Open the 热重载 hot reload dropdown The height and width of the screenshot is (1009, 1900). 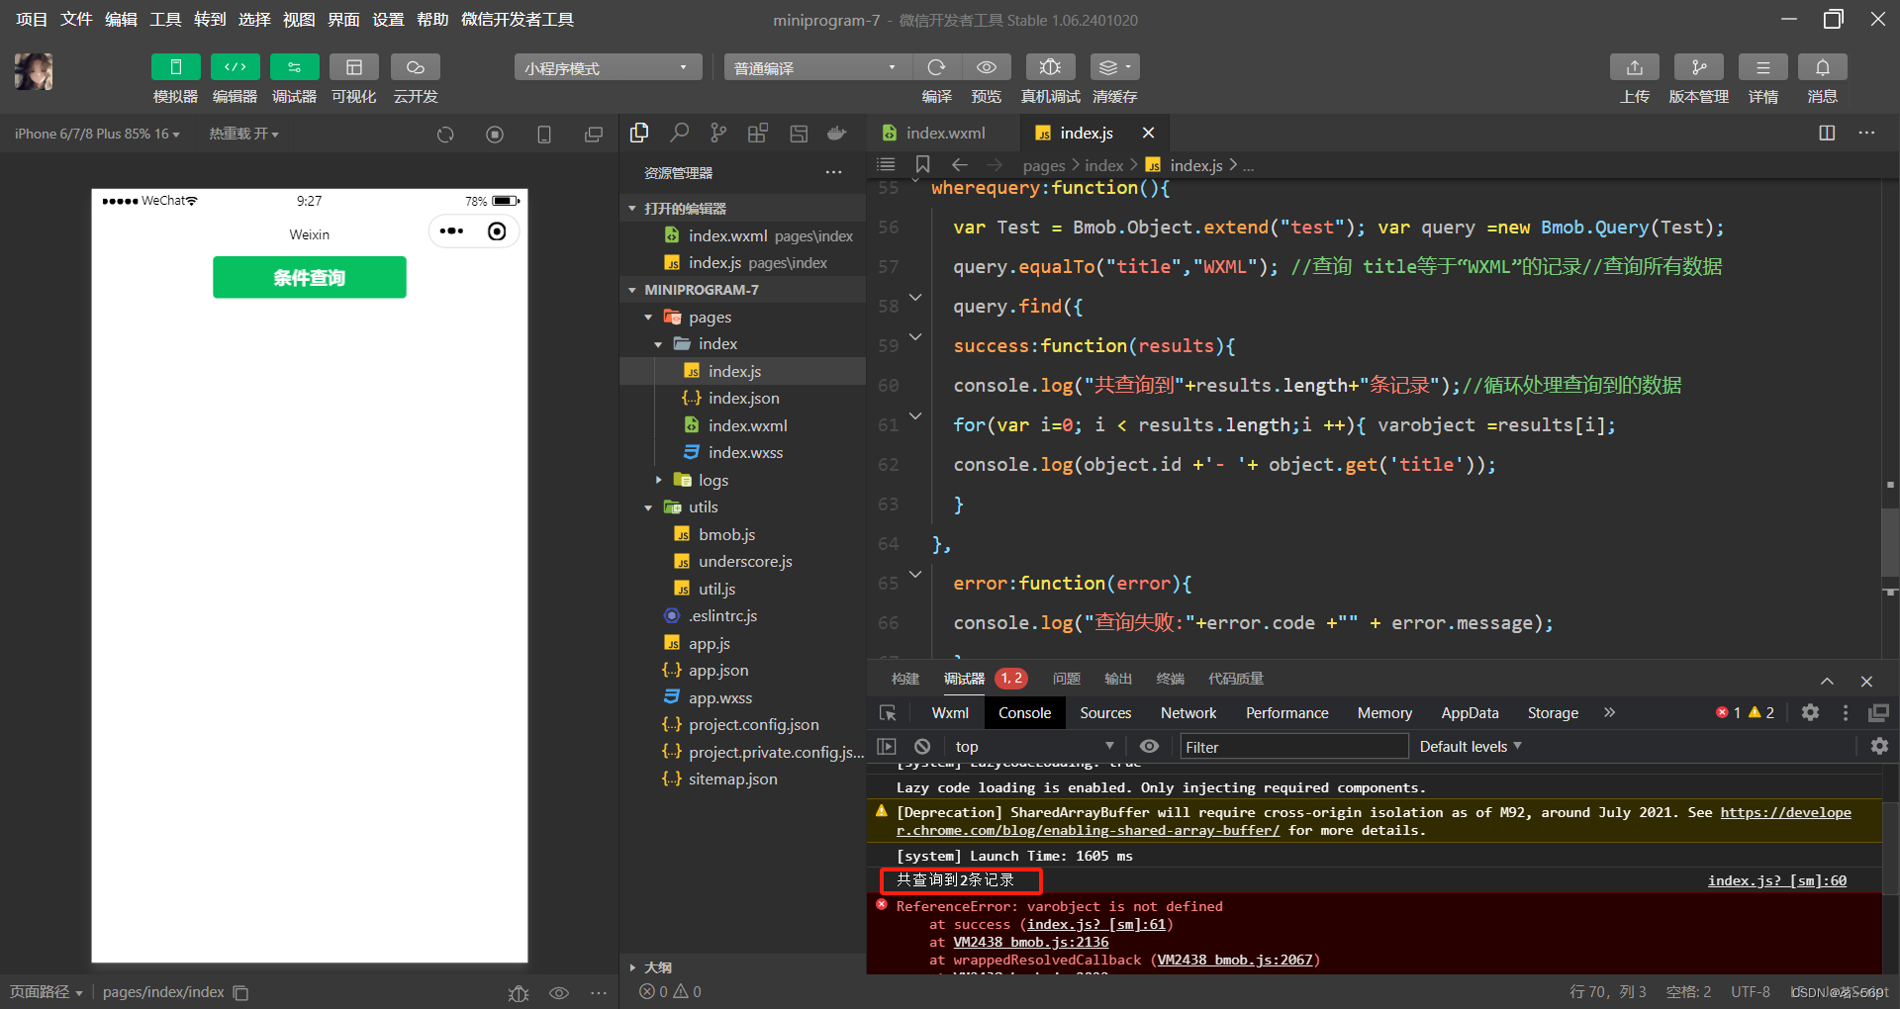click(x=243, y=134)
